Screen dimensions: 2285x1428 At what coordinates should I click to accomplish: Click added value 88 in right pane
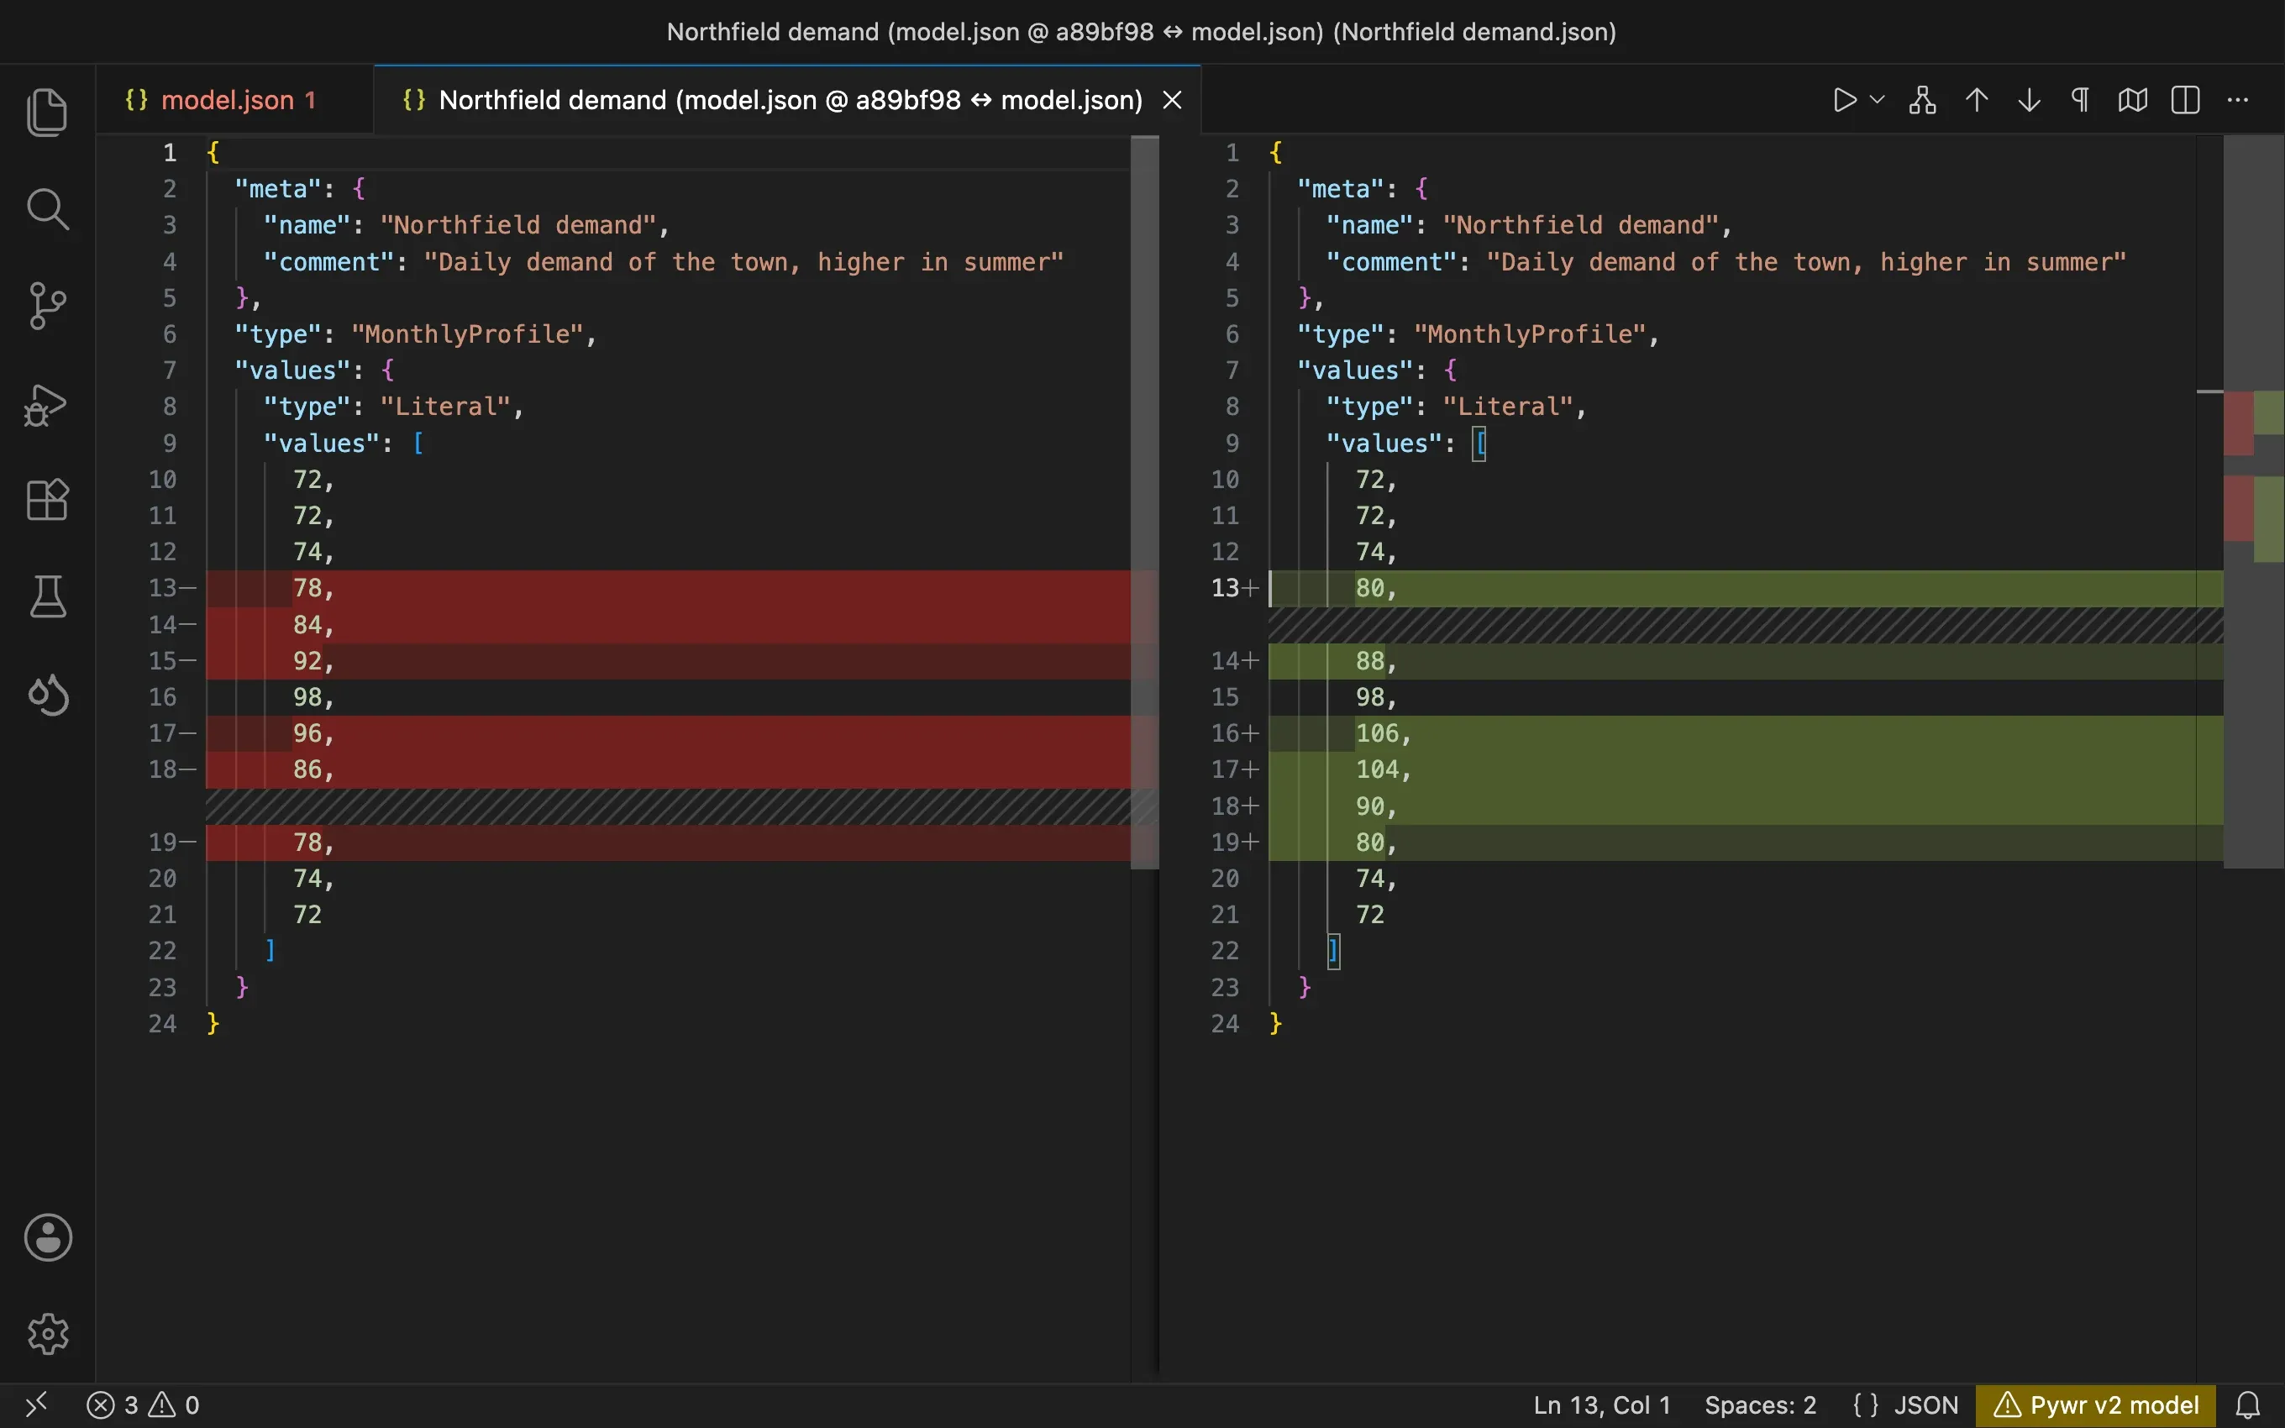[1369, 661]
